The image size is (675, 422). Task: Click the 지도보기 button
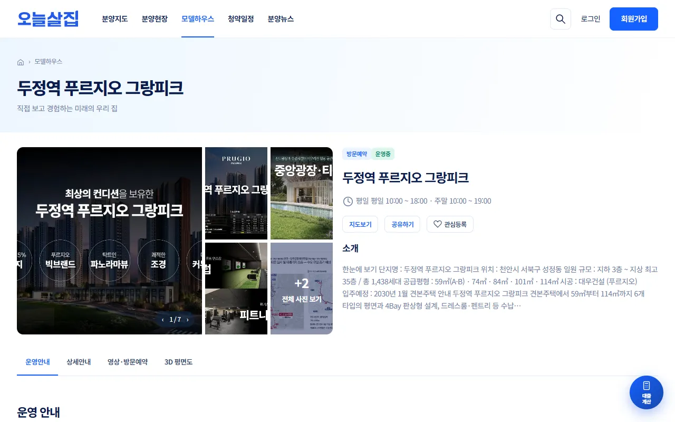coord(361,224)
